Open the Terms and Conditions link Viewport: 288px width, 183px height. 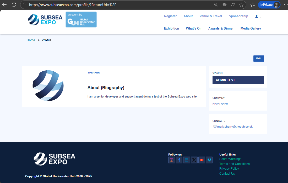234,164
